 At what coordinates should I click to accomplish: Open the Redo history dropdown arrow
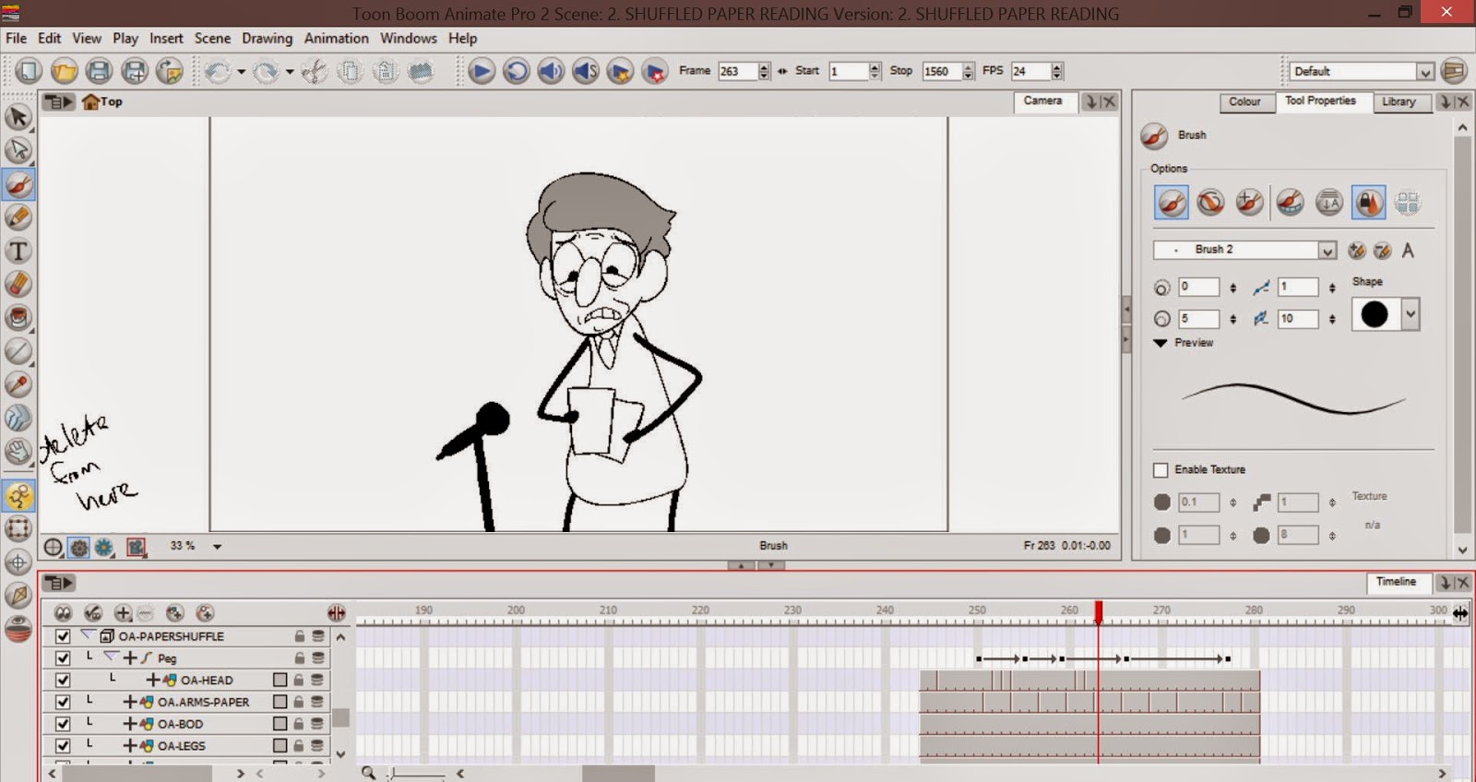(290, 71)
